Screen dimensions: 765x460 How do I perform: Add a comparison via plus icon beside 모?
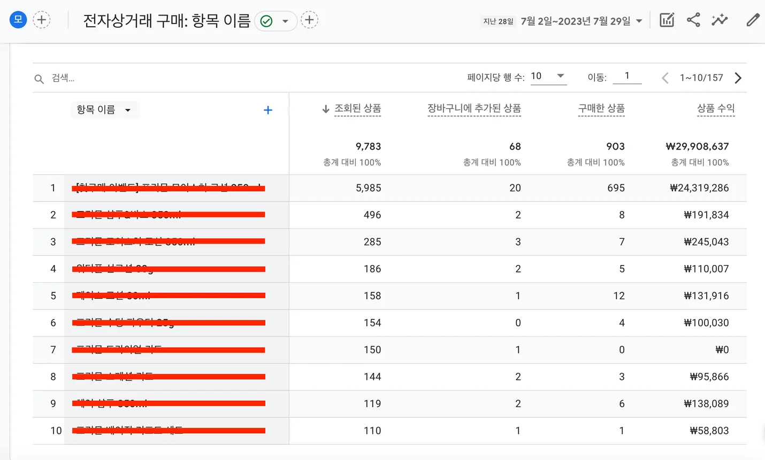(x=42, y=20)
